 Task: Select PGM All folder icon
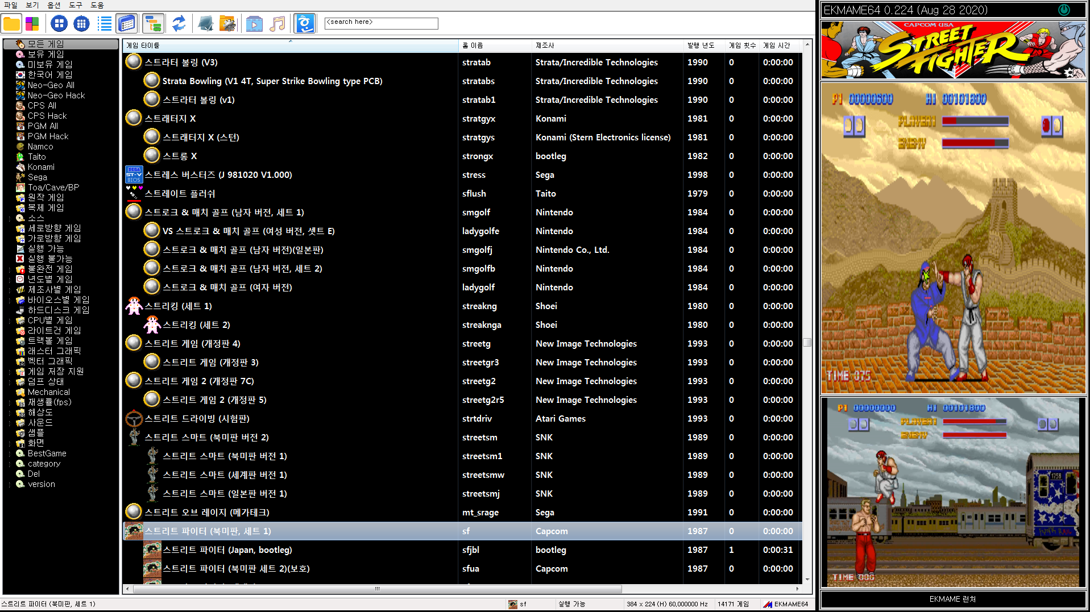coord(20,126)
